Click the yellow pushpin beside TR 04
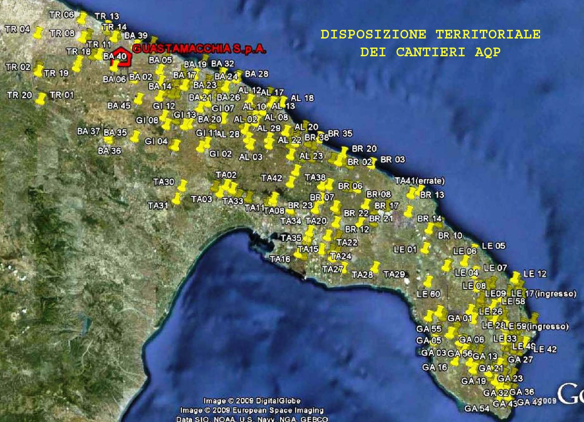Image resolution: width=584 pixels, height=422 pixels. click(37, 33)
